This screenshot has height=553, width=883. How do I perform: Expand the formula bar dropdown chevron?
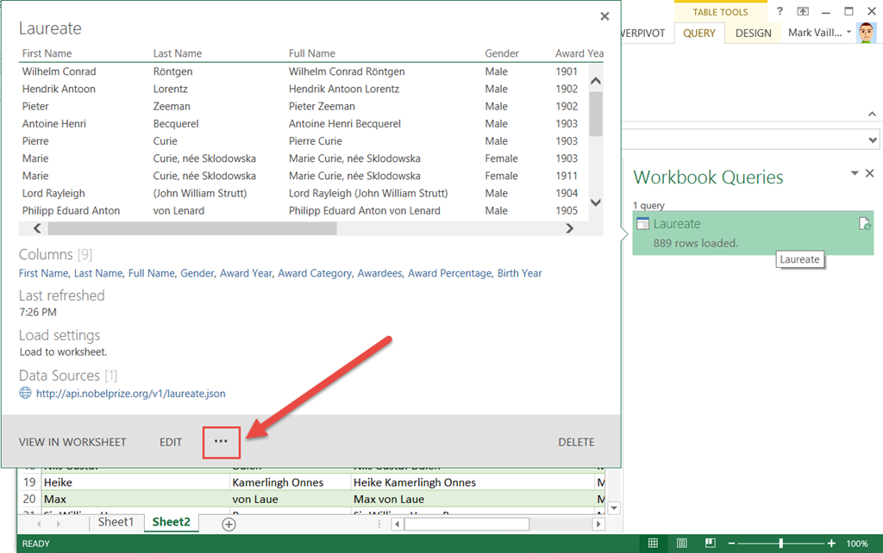click(872, 140)
